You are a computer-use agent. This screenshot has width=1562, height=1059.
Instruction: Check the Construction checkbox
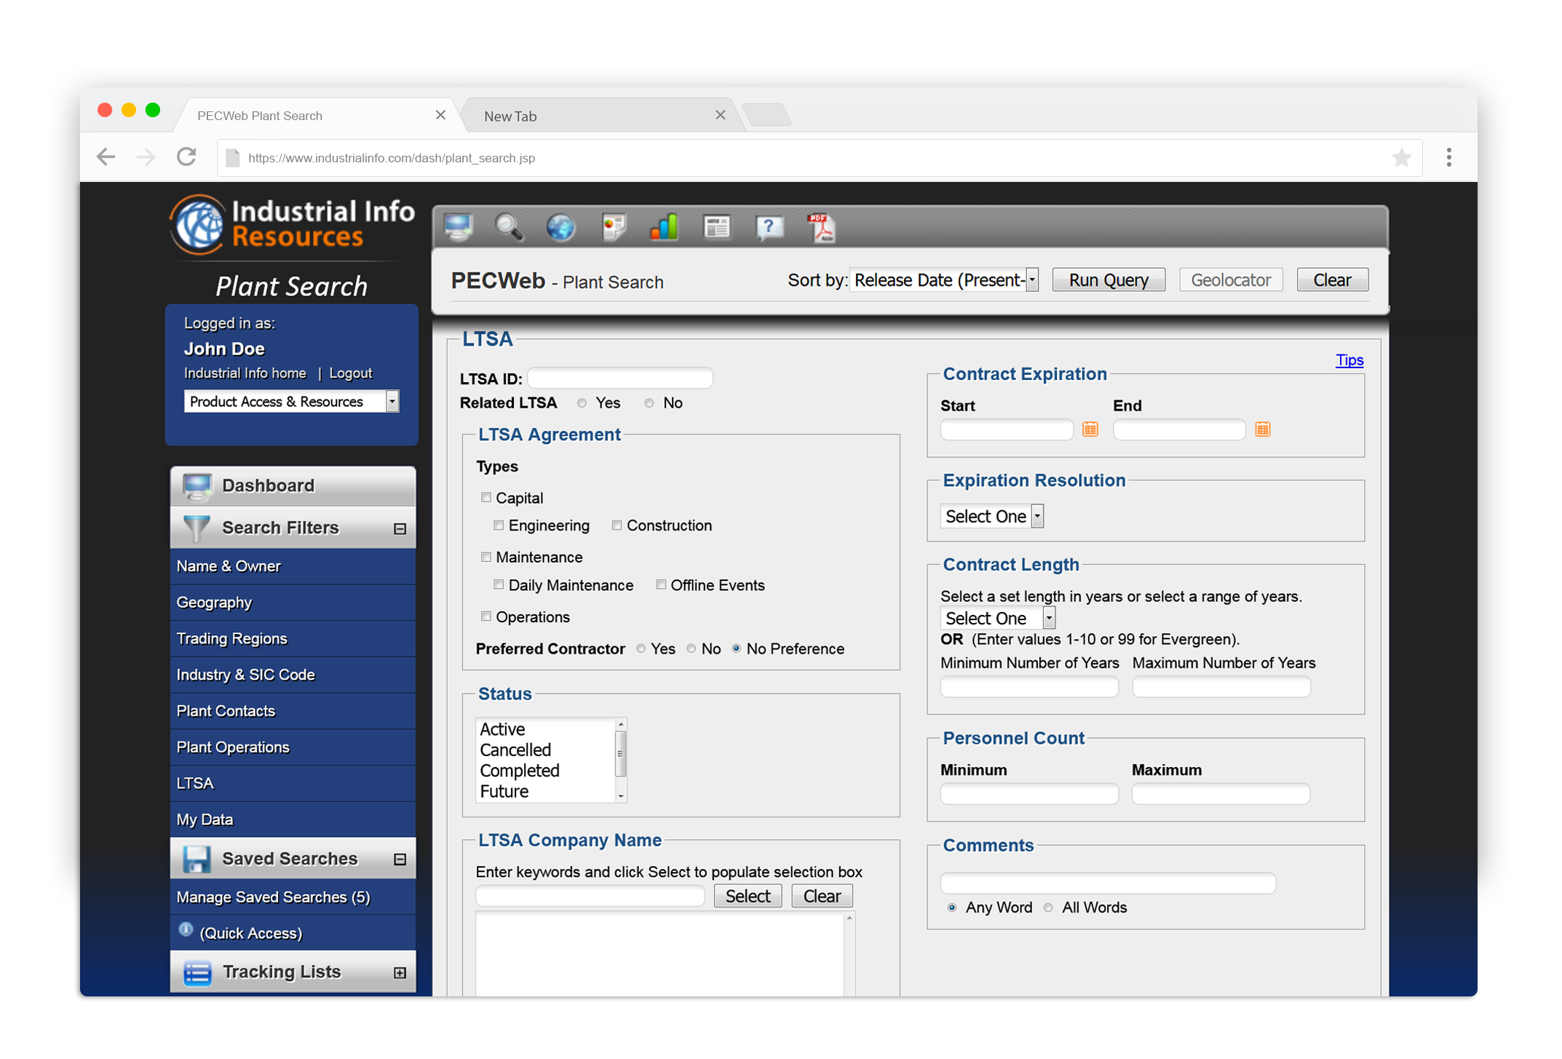point(617,525)
